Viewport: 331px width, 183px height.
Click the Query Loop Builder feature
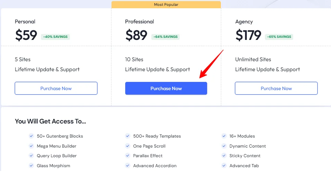[x=57, y=156]
